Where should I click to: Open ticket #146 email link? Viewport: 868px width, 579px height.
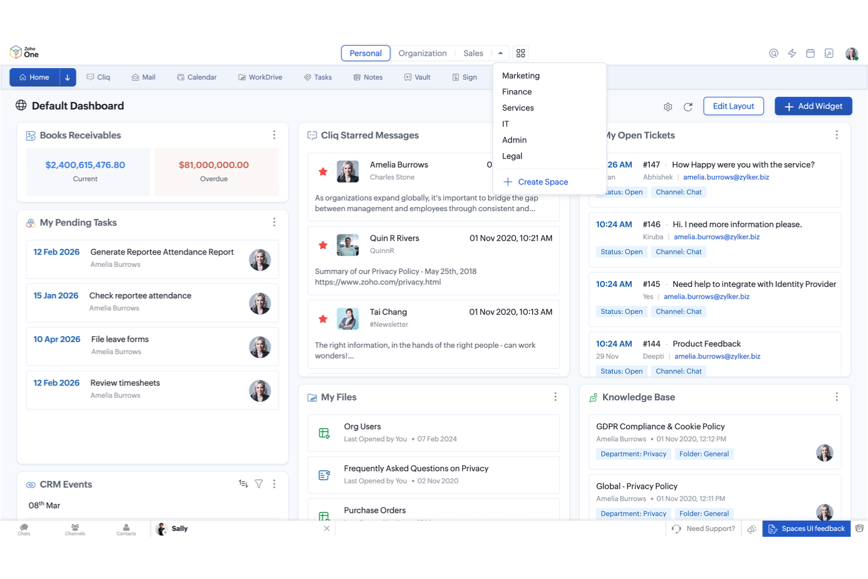pos(717,237)
